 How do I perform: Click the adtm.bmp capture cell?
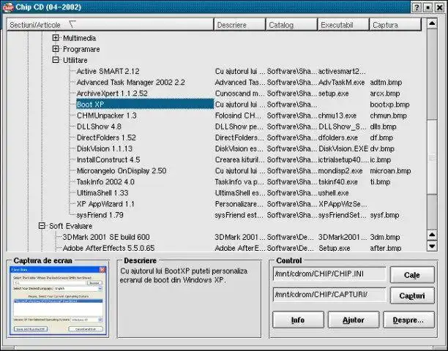click(386, 83)
